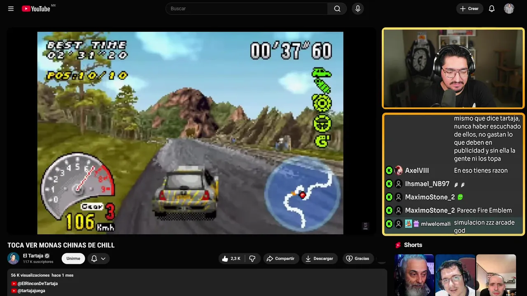527x296 pixels.
Task: Expand notification preferences dropdown arrow
Action: click(103, 259)
